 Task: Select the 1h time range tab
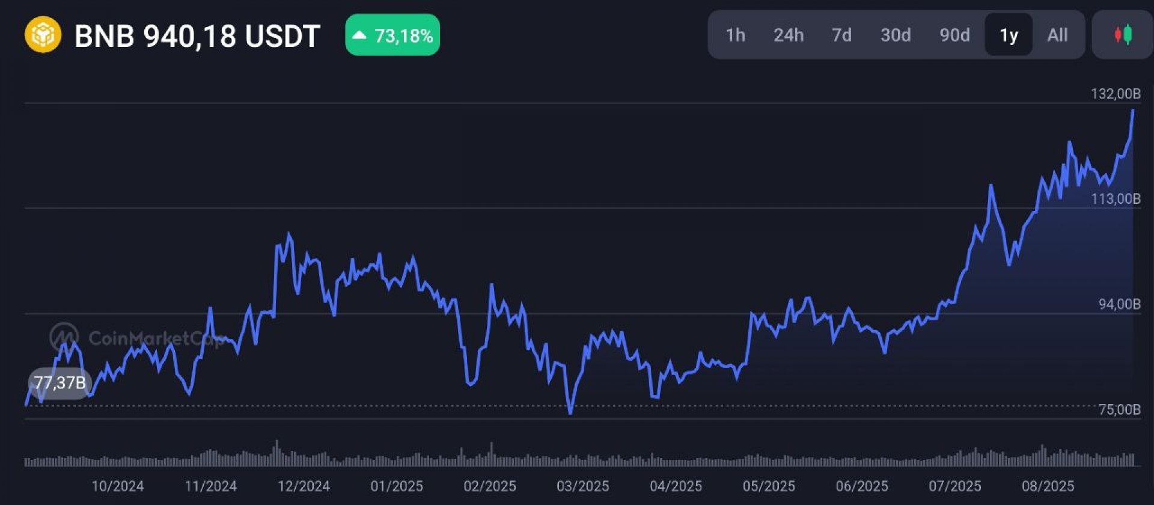tap(735, 35)
